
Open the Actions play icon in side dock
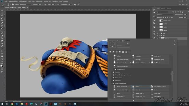coord(154,12)
